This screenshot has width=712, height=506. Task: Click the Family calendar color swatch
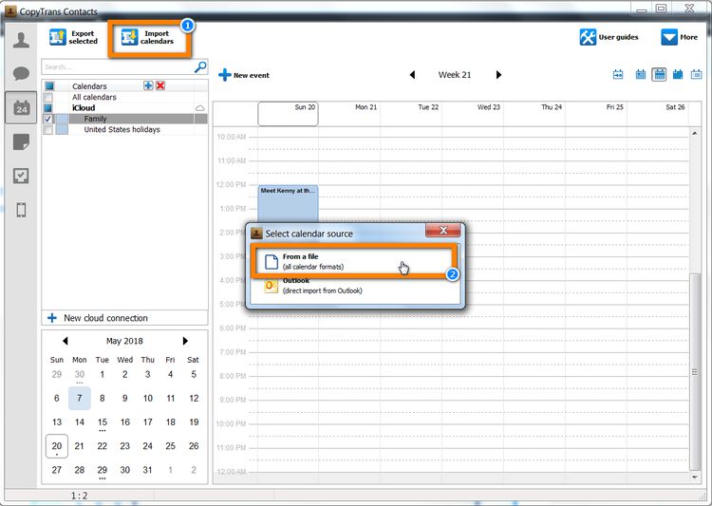[x=63, y=119]
